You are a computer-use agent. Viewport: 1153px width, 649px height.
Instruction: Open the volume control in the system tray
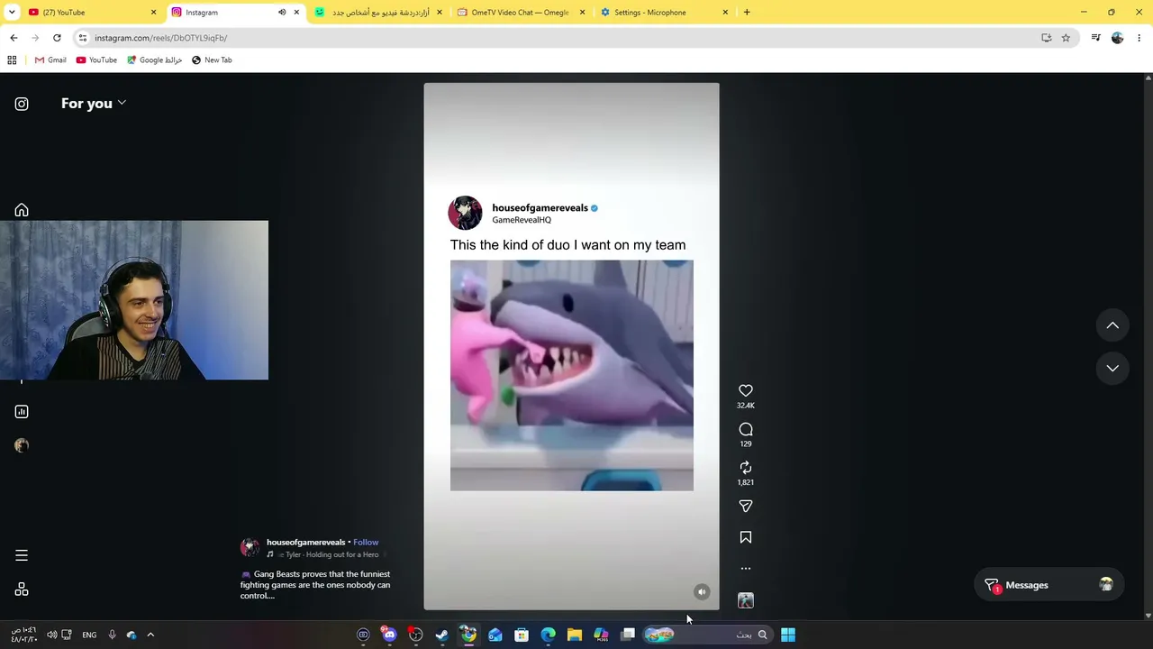52,635
